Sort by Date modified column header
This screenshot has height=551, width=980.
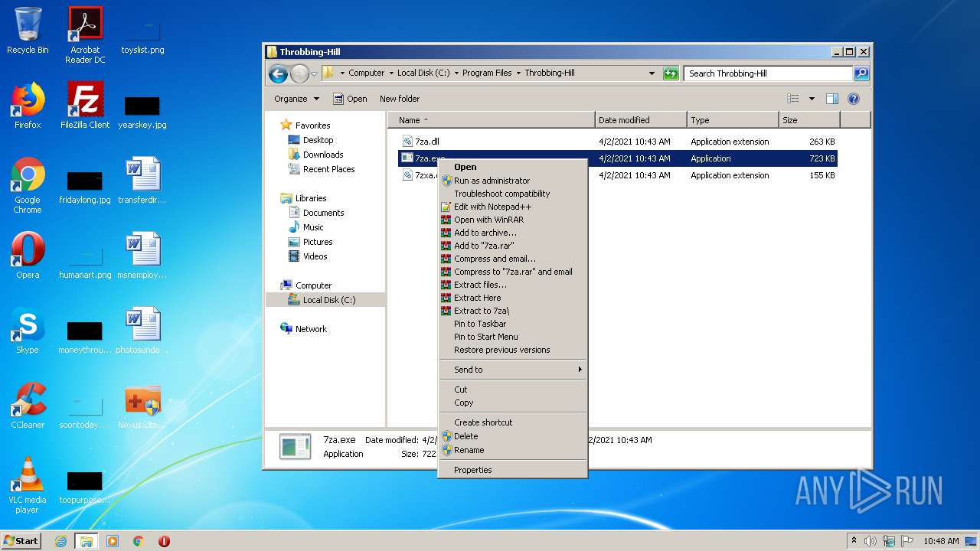pyautogui.click(x=641, y=120)
